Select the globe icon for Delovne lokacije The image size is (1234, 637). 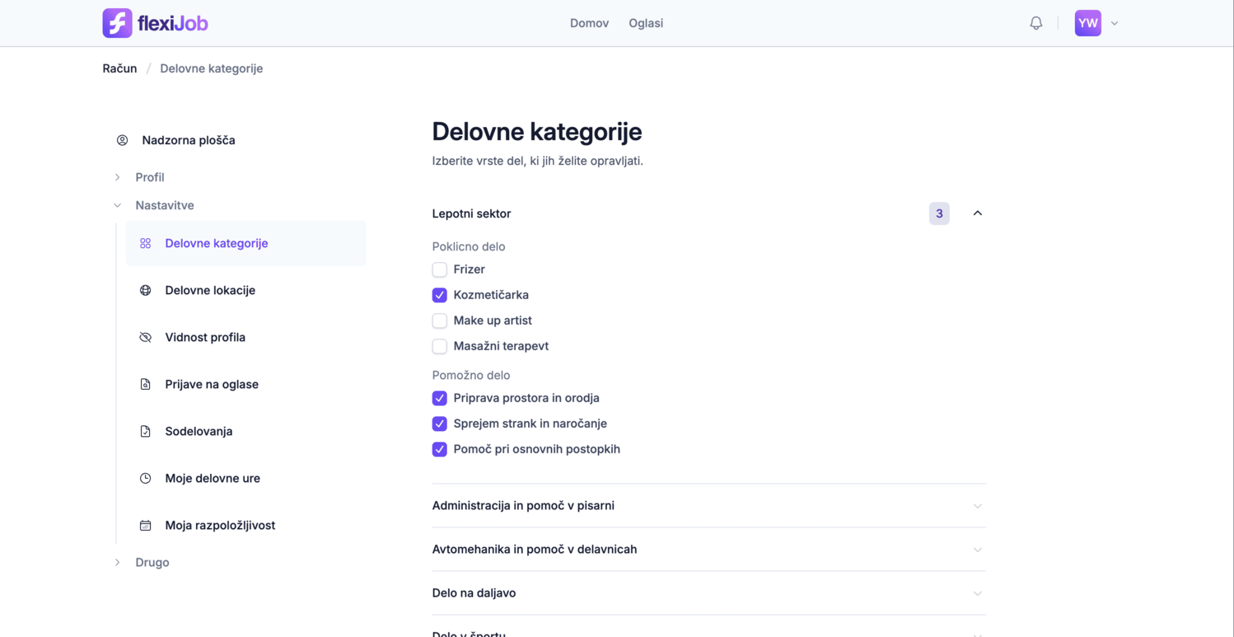pos(145,290)
